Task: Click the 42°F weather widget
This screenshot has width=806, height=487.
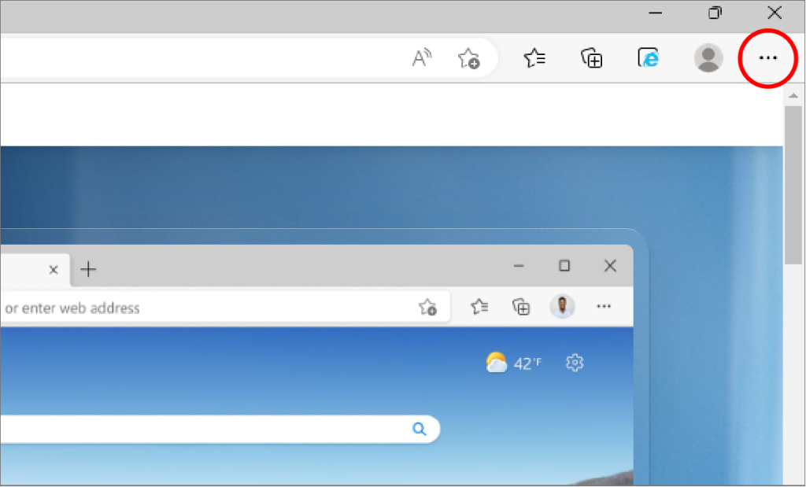Action: tap(513, 363)
